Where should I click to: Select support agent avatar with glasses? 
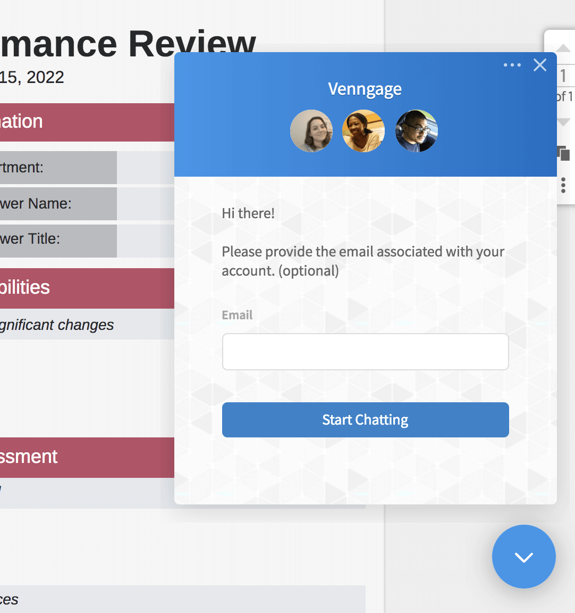tap(417, 130)
